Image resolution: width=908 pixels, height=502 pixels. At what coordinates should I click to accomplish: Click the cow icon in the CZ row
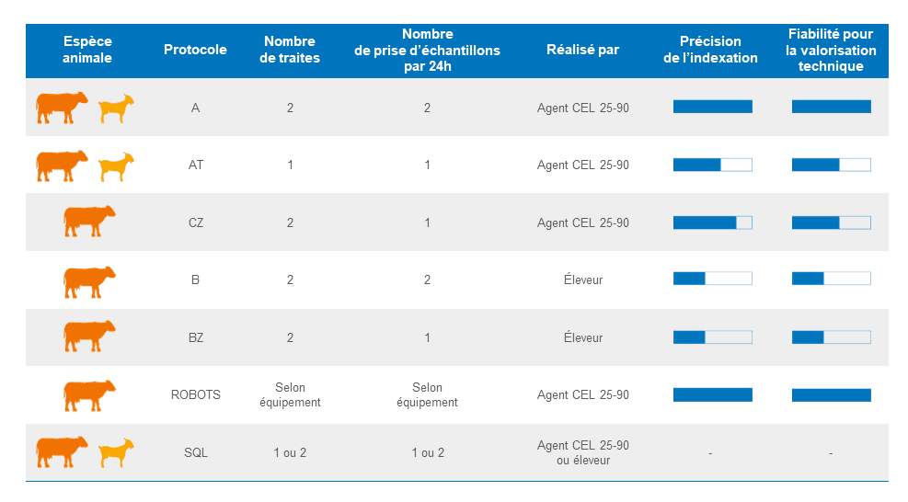[x=89, y=222]
